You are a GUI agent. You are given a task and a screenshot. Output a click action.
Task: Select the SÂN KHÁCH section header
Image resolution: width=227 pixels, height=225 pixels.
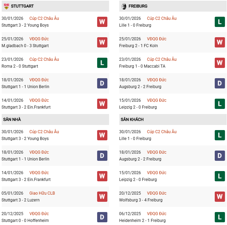click(x=132, y=119)
